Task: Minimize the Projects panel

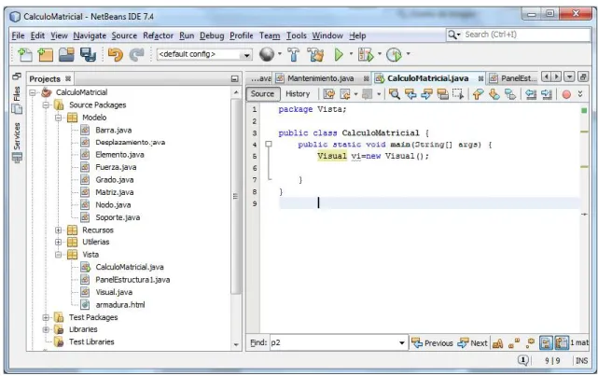Action: point(234,79)
